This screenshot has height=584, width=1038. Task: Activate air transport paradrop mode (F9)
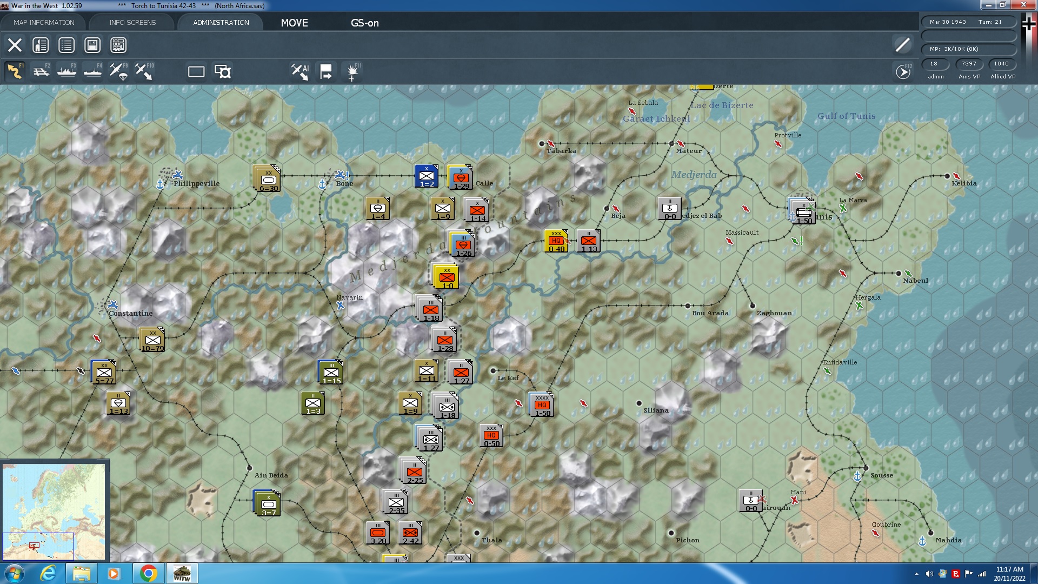pos(118,71)
